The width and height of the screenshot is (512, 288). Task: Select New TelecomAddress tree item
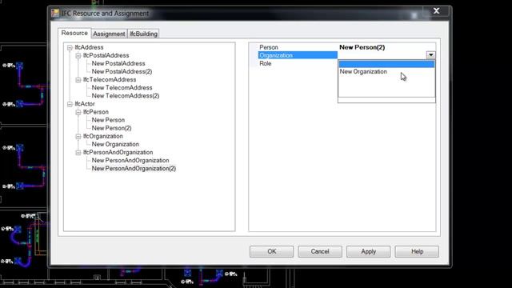tap(122, 87)
